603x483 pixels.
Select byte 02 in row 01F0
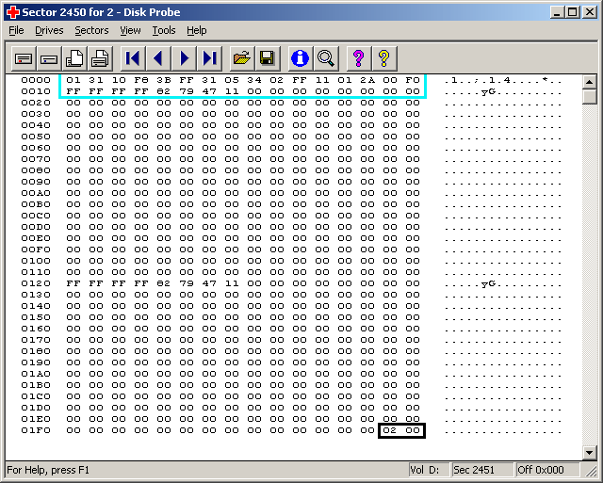pyautogui.click(x=390, y=430)
